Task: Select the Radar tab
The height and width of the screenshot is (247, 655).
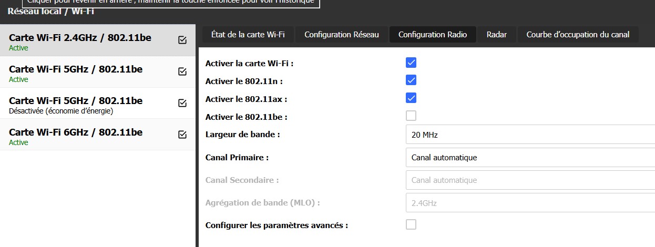Action: pos(496,35)
